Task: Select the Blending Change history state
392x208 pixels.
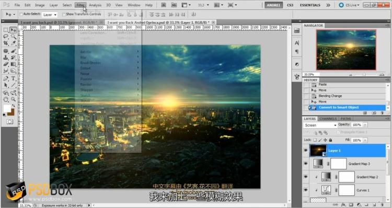Action: (330, 96)
